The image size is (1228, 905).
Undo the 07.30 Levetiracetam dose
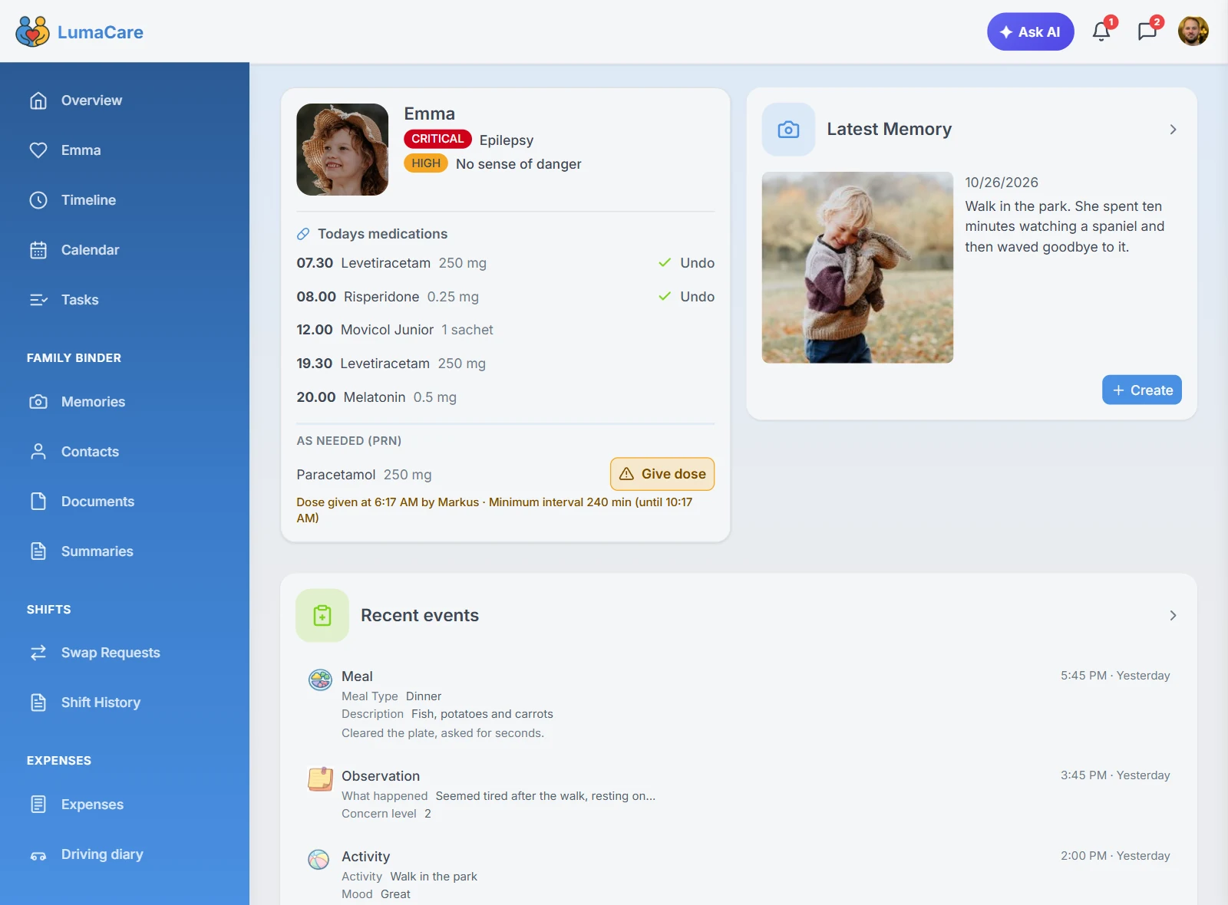697,263
